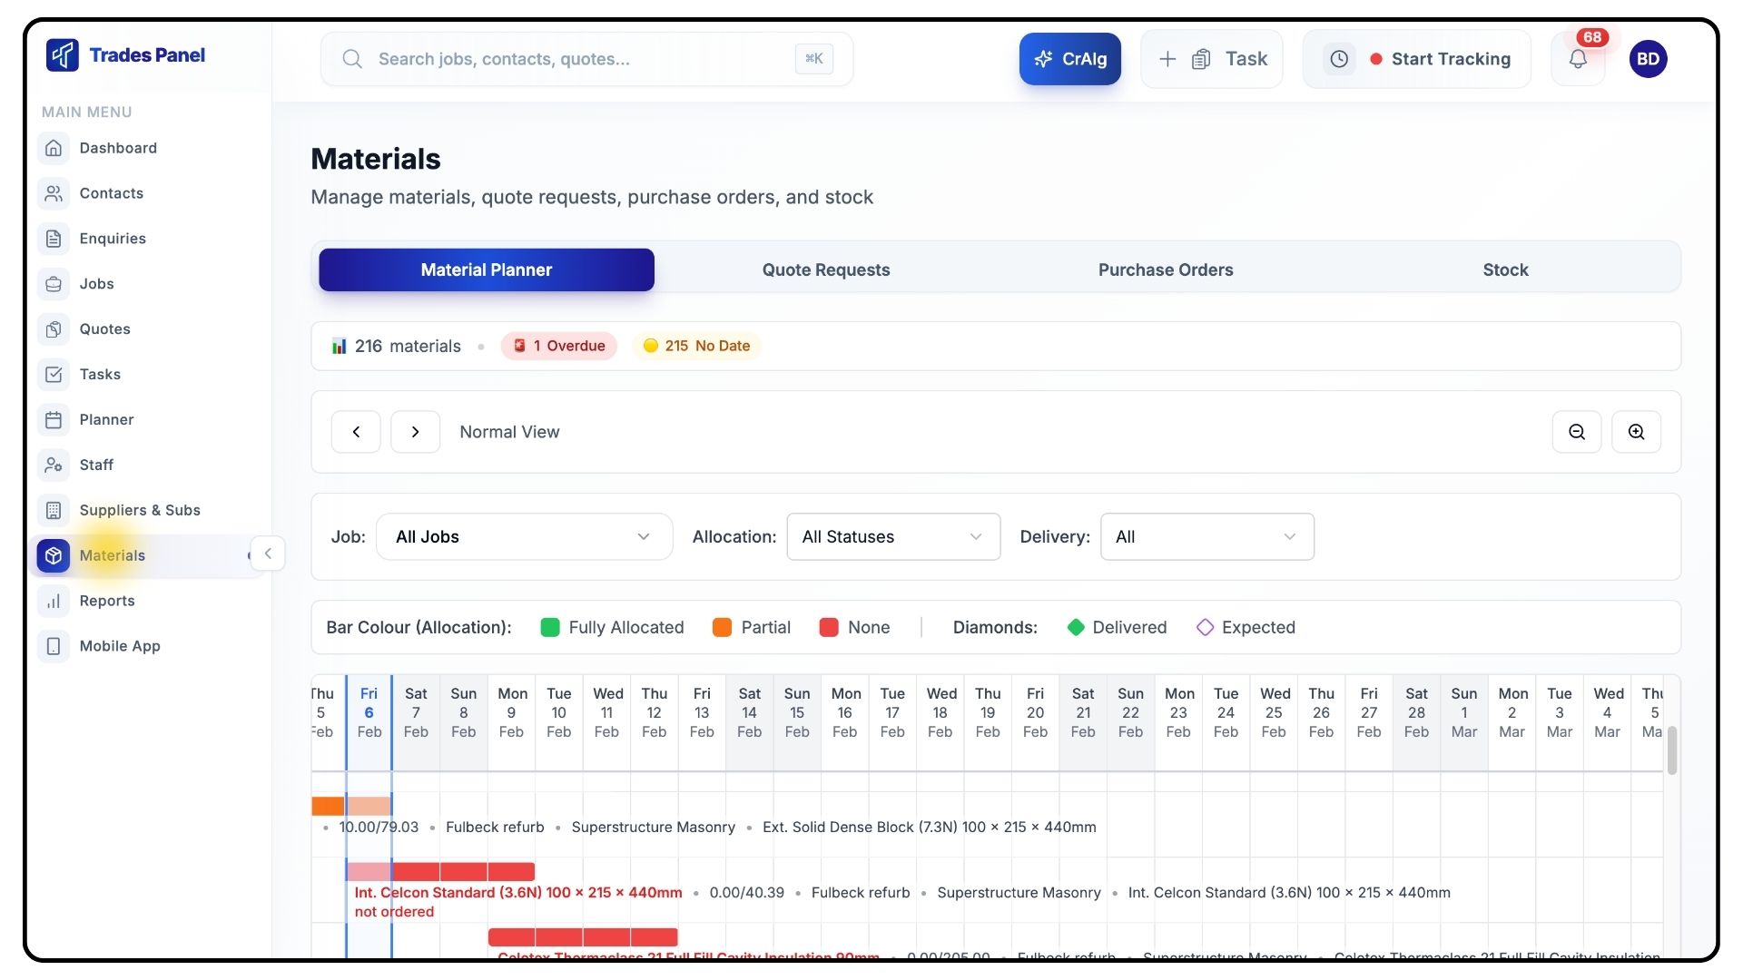This screenshot has height=980, width=1743.
Task: Open the Delivery filter dropdown
Action: click(x=1206, y=536)
